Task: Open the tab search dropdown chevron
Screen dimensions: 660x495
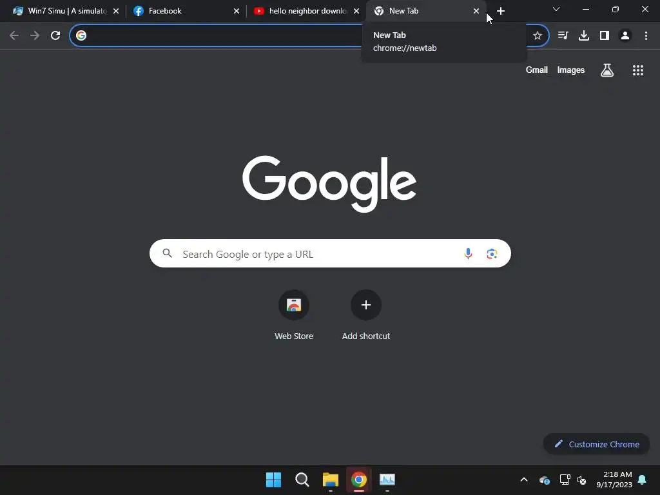Action: pyautogui.click(x=556, y=9)
